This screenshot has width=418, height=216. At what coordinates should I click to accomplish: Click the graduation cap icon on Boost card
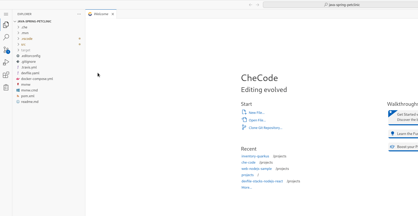tap(392, 147)
